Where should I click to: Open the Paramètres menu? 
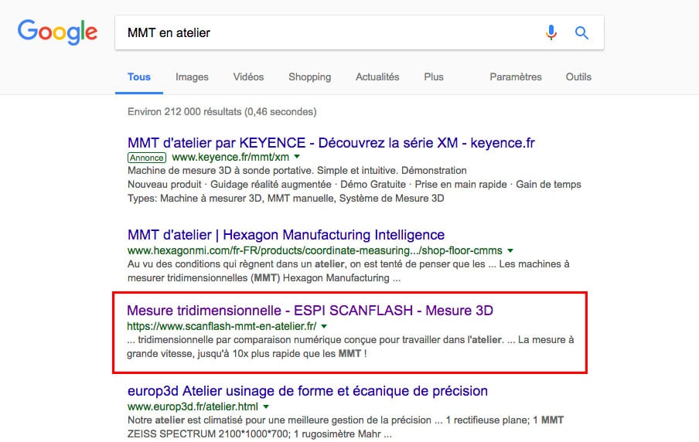[516, 77]
